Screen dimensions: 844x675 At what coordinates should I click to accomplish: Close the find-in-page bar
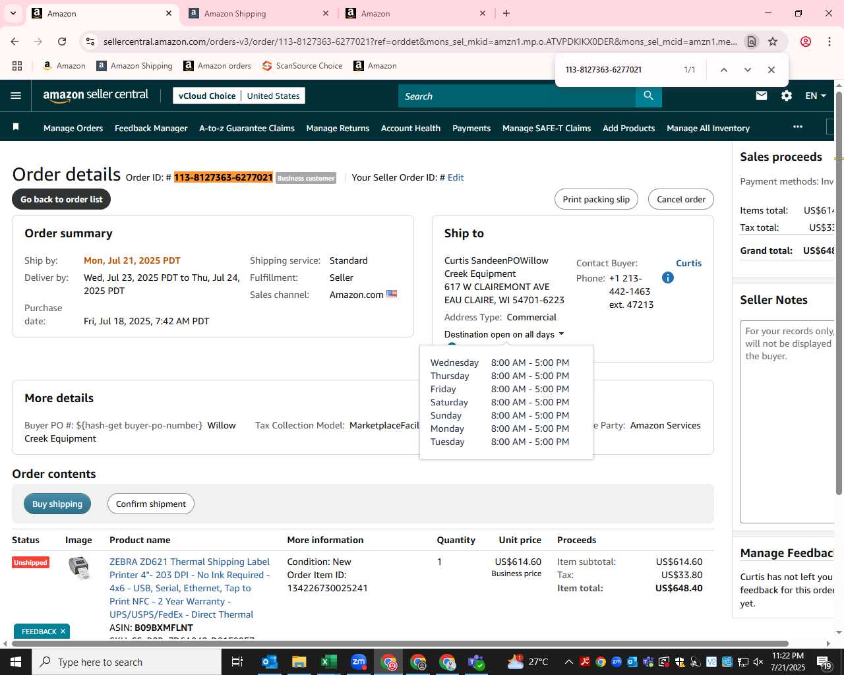pos(771,69)
